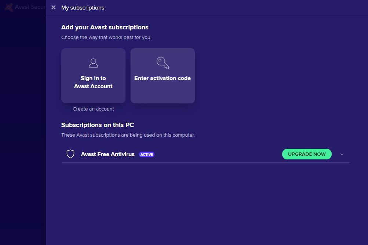Click the shield icon beside Avast Free Antivirus

pos(70,154)
